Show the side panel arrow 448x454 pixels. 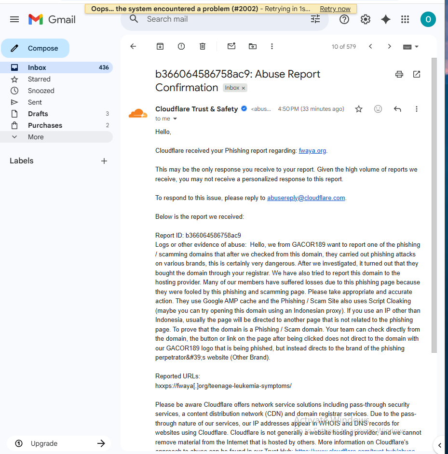440,445
